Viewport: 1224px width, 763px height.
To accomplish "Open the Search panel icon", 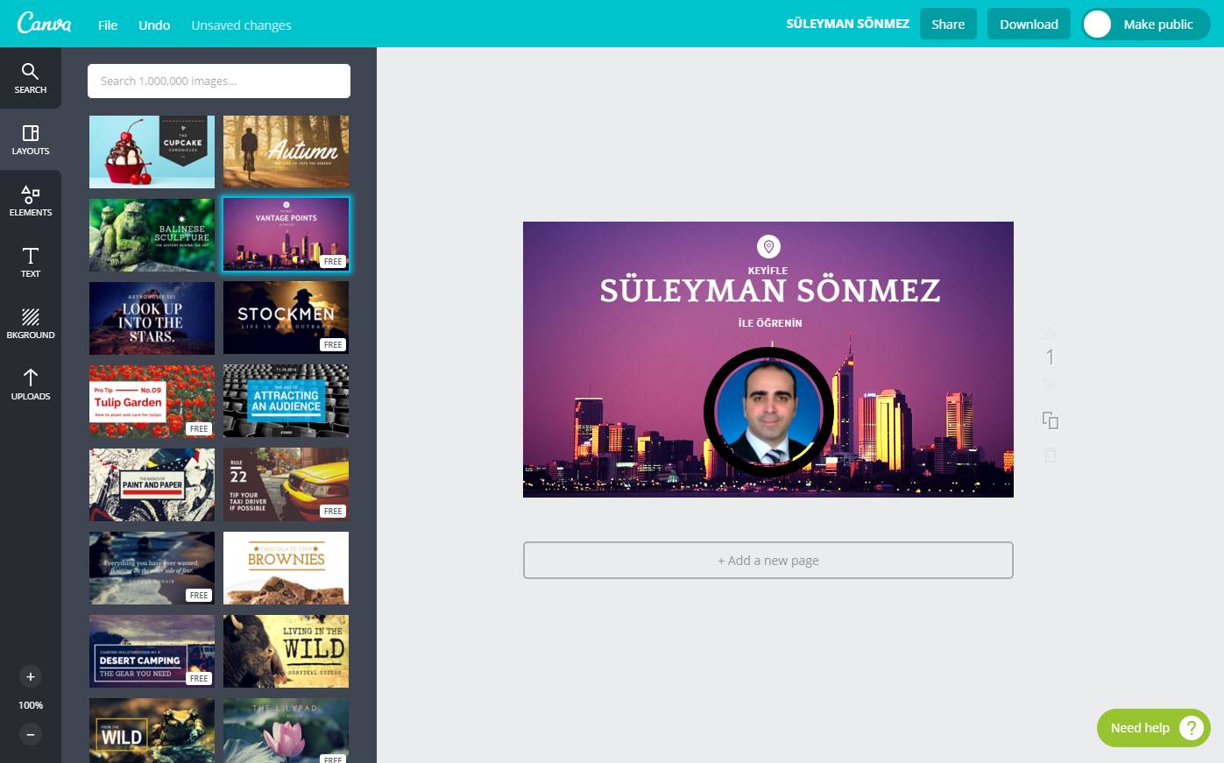I will click(30, 78).
